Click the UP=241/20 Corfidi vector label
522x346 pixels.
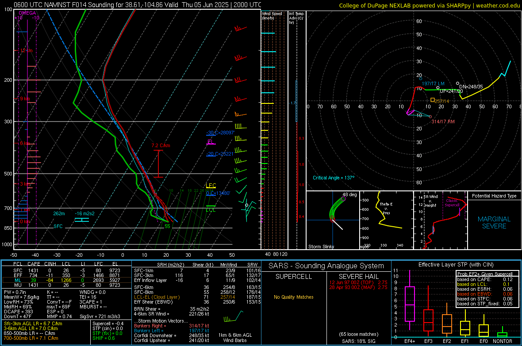point(451,91)
